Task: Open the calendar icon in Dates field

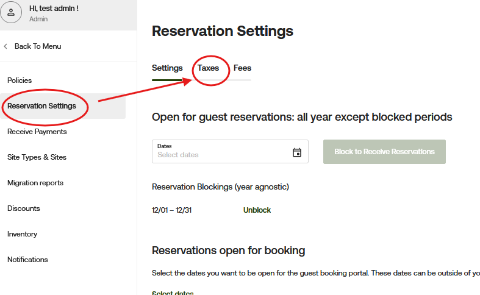Action: pos(296,152)
